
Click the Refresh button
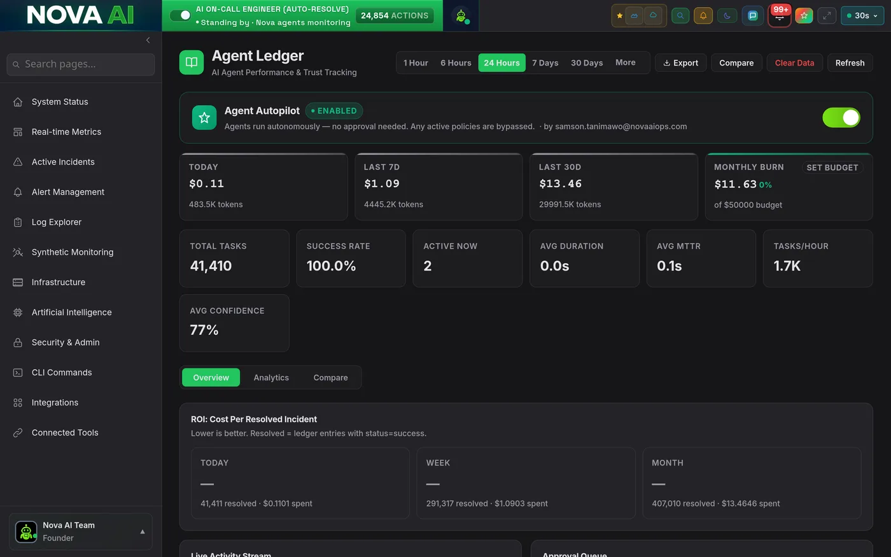[x=850, y=63]
